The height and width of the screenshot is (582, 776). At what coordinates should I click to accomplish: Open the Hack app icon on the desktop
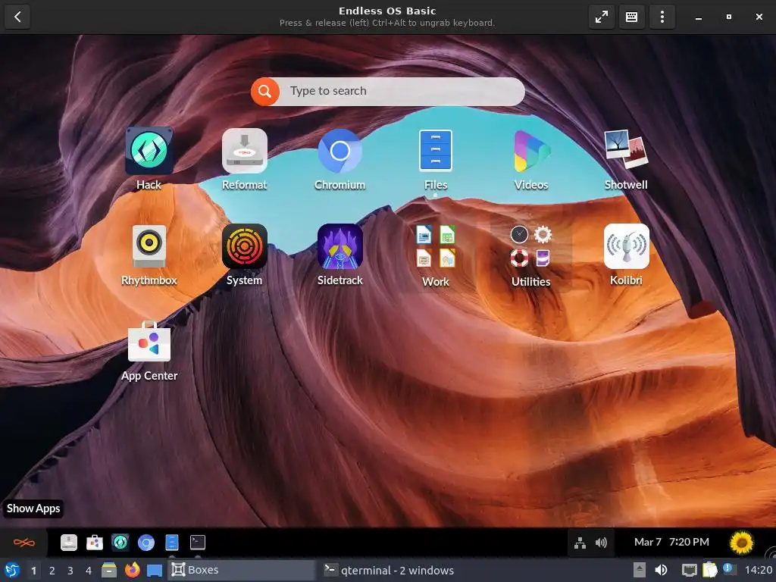149,151
